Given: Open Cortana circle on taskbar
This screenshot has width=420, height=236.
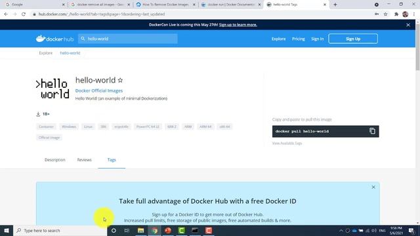Looking at the screenshot, I should click(x=114, y=230).
